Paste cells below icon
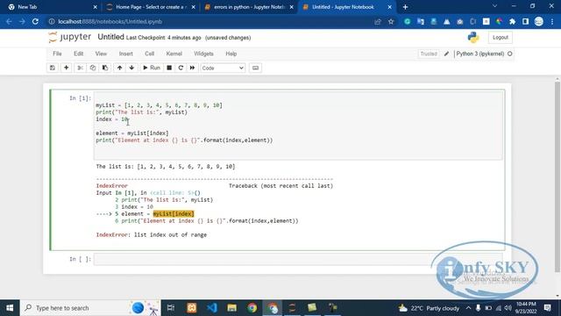Viewport: 561px width, 316px height. pyautogui.click(x=105, y=68)
